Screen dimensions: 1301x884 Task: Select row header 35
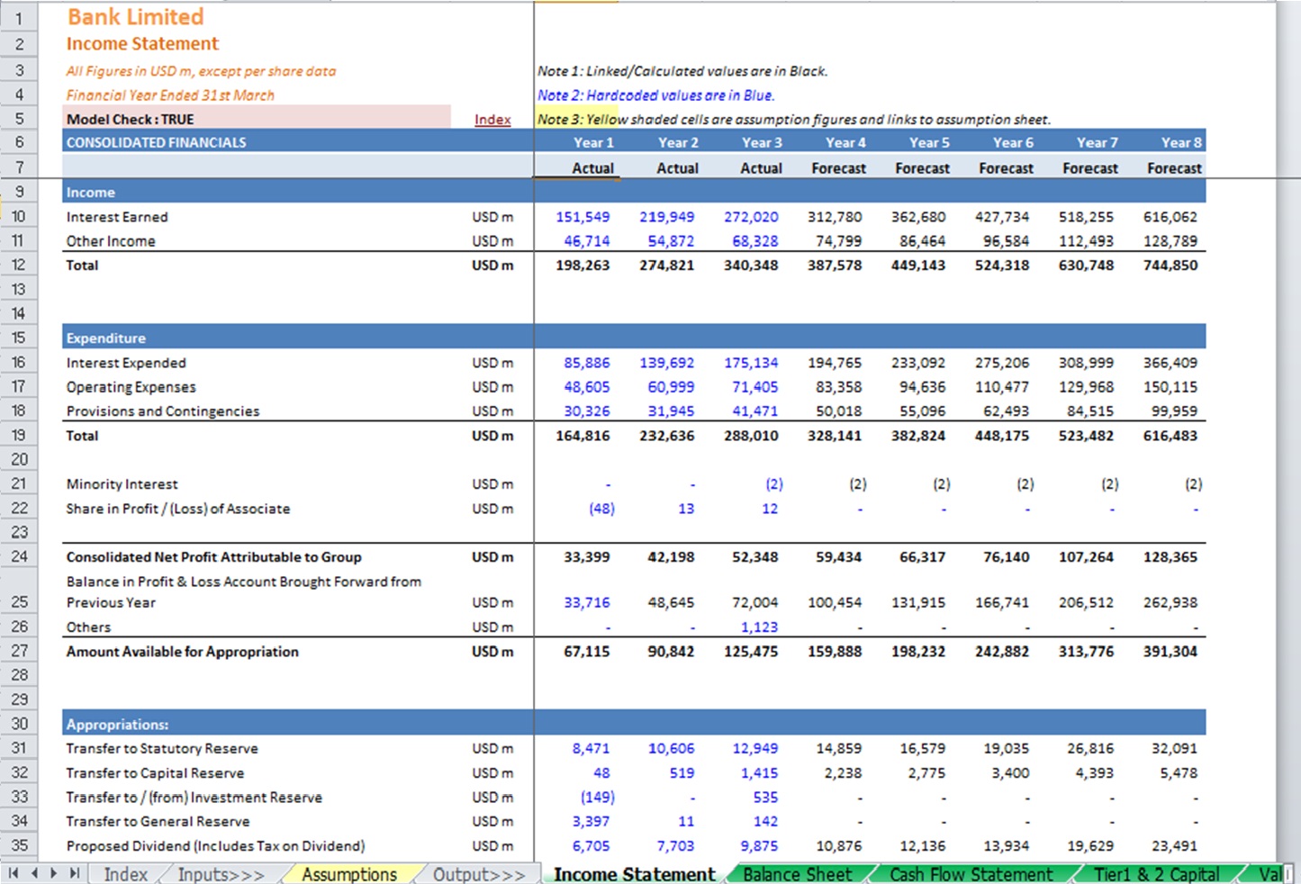pyautogui.click(x=19, y=845)
